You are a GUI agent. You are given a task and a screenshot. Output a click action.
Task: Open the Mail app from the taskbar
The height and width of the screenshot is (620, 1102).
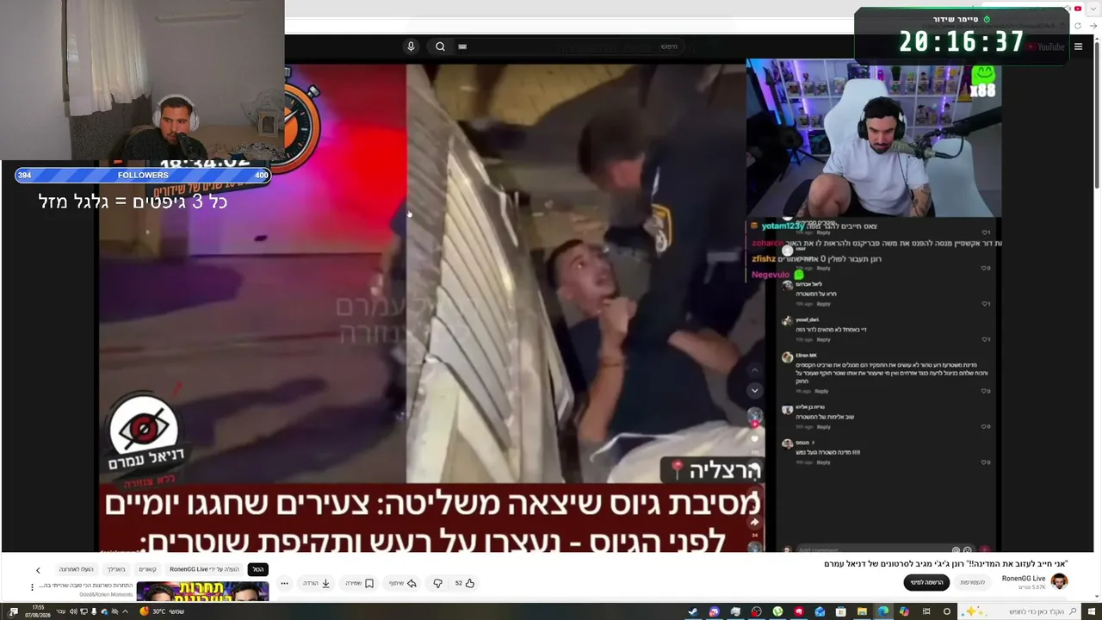pyautogui.click(x=820, y=611)
